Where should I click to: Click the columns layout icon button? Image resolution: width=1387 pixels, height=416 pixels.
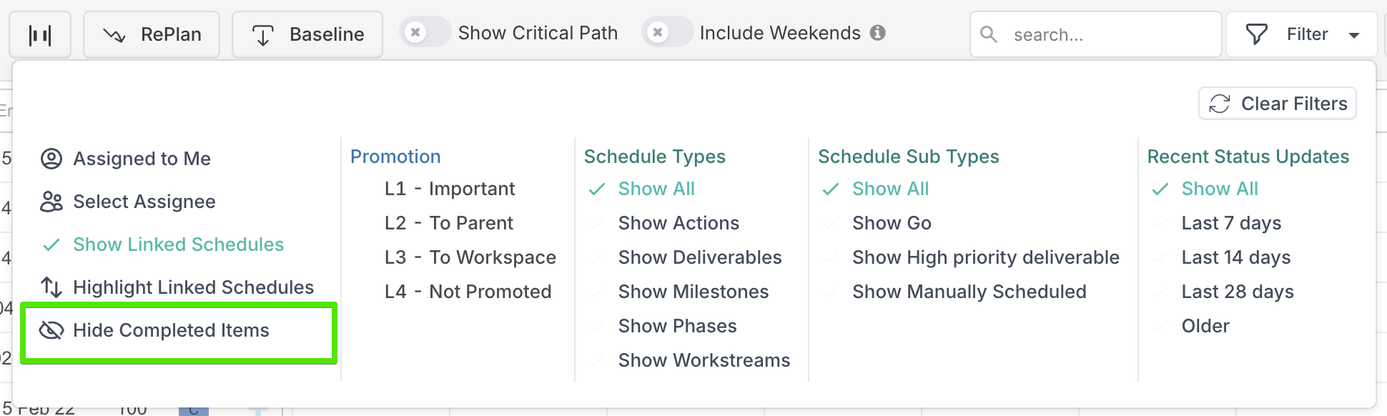point(40,34)
